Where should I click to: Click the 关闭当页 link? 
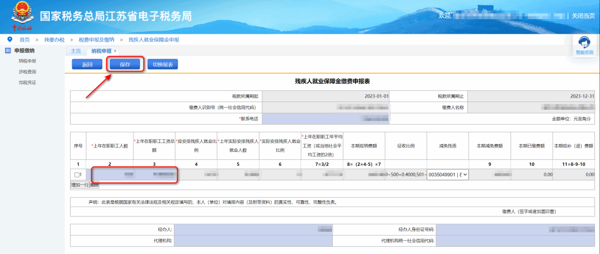[583, 16]
